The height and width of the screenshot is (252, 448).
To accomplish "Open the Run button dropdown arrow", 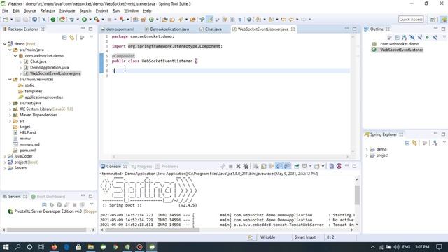I will coord(90,20).
